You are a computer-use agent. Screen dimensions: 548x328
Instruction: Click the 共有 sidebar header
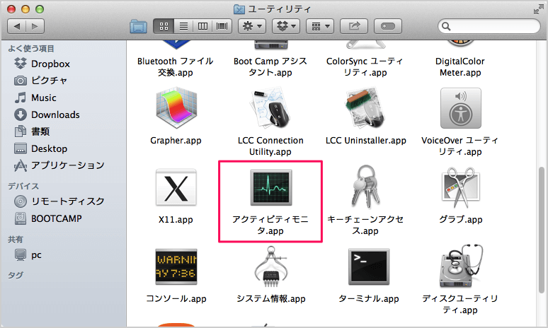tap(16, 240)
